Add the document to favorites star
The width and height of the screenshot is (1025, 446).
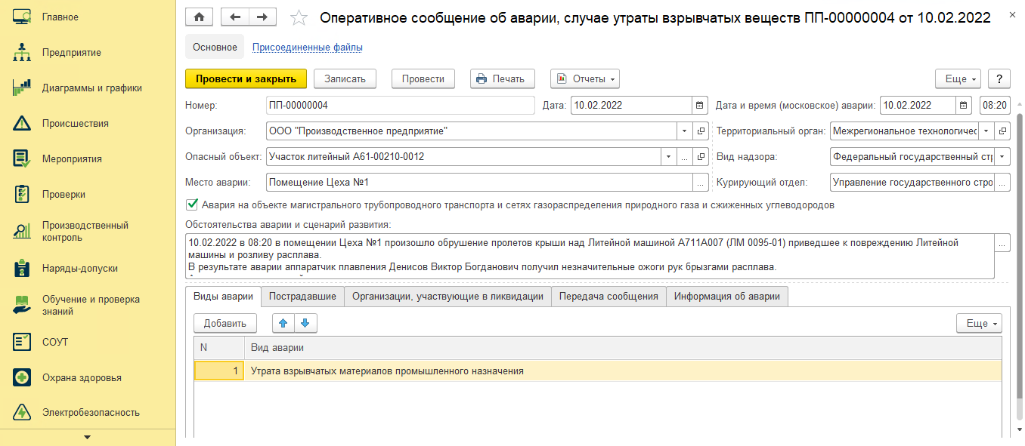(299, 17)
